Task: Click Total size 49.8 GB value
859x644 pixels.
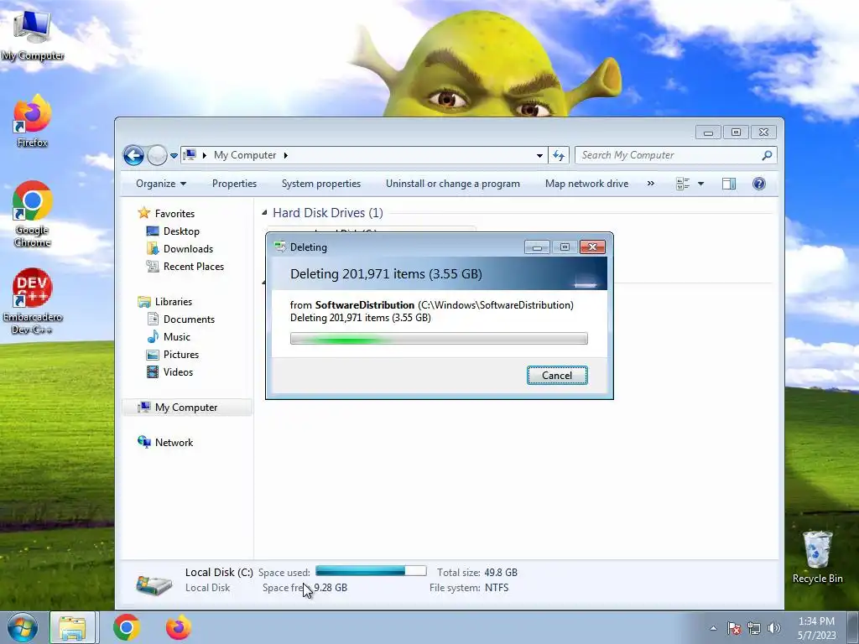Action: [500, 572]
